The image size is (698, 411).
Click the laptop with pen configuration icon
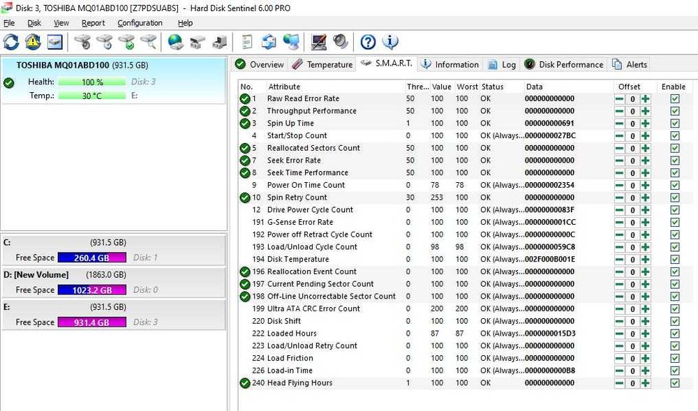pyautogui.click(x=319, y=43)
